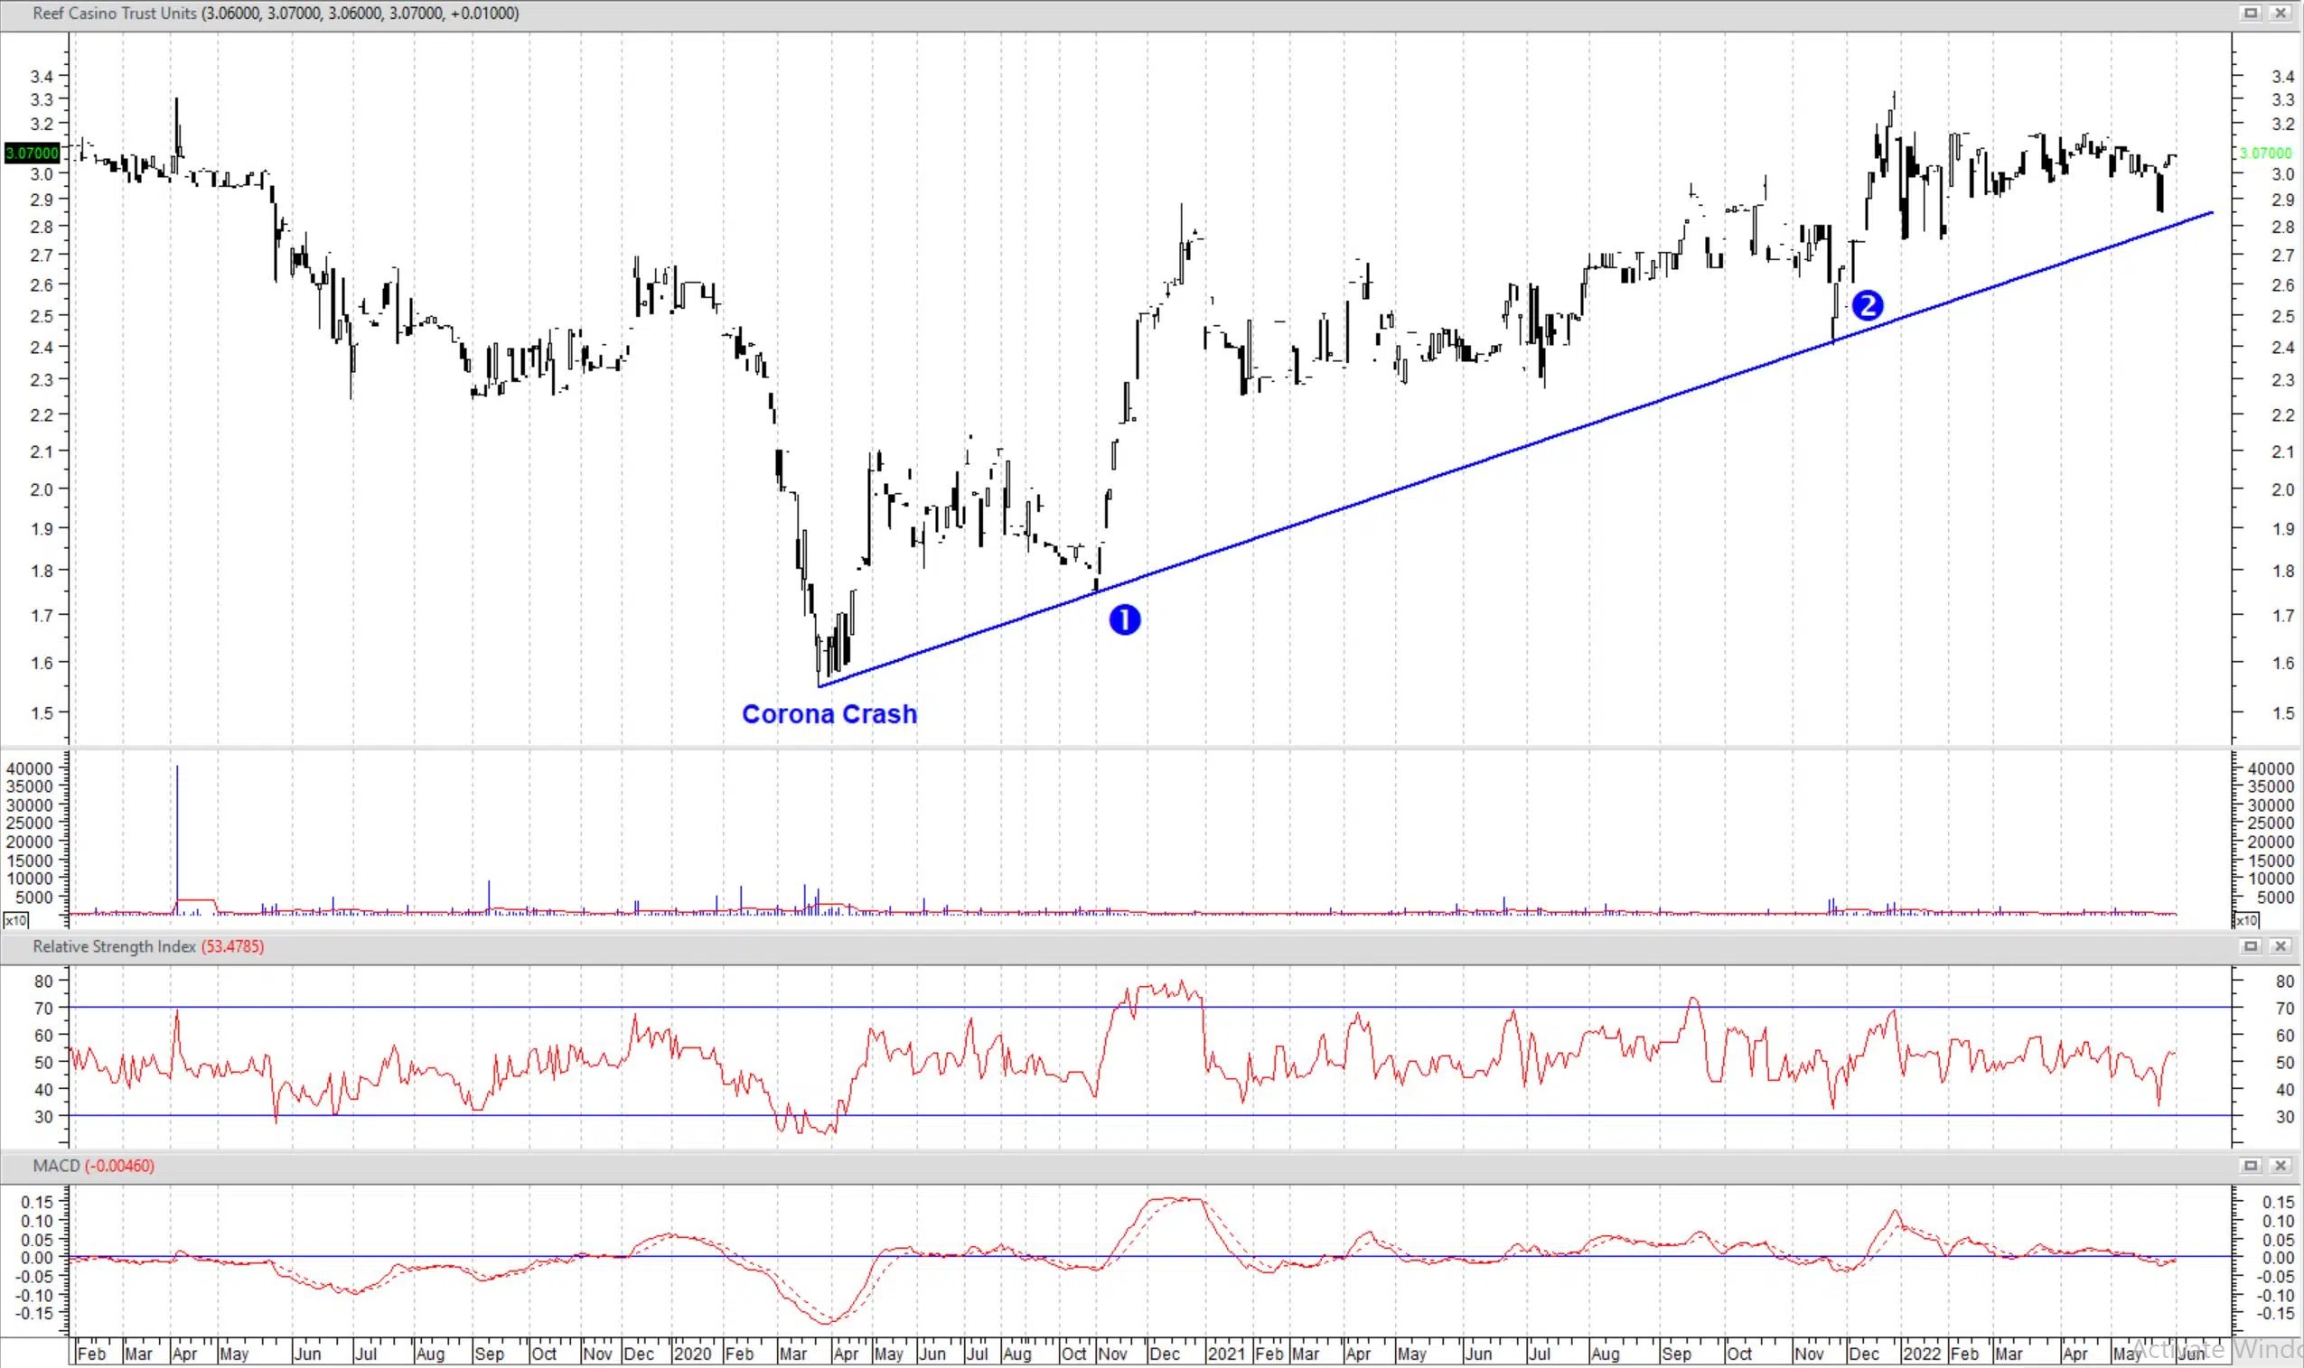
Task: Click the 2021 label on the date axis
Action: pyautogui.click(x=1226, y=1354)
